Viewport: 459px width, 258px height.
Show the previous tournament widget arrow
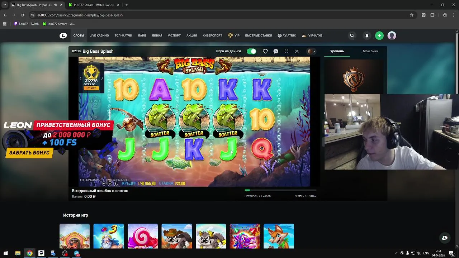(x=80, y=78)
